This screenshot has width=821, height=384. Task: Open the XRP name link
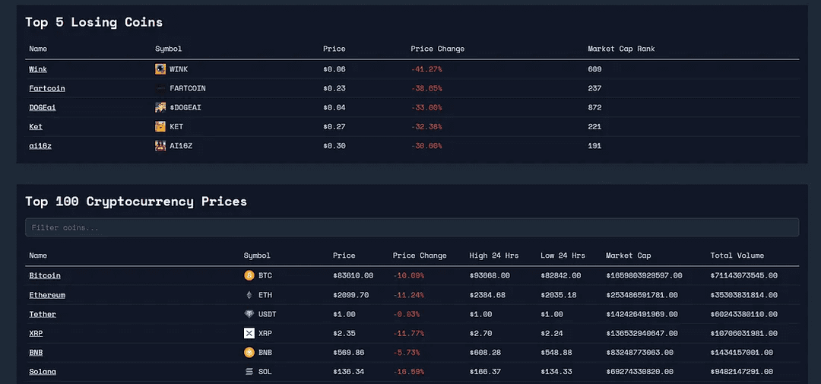36,333
